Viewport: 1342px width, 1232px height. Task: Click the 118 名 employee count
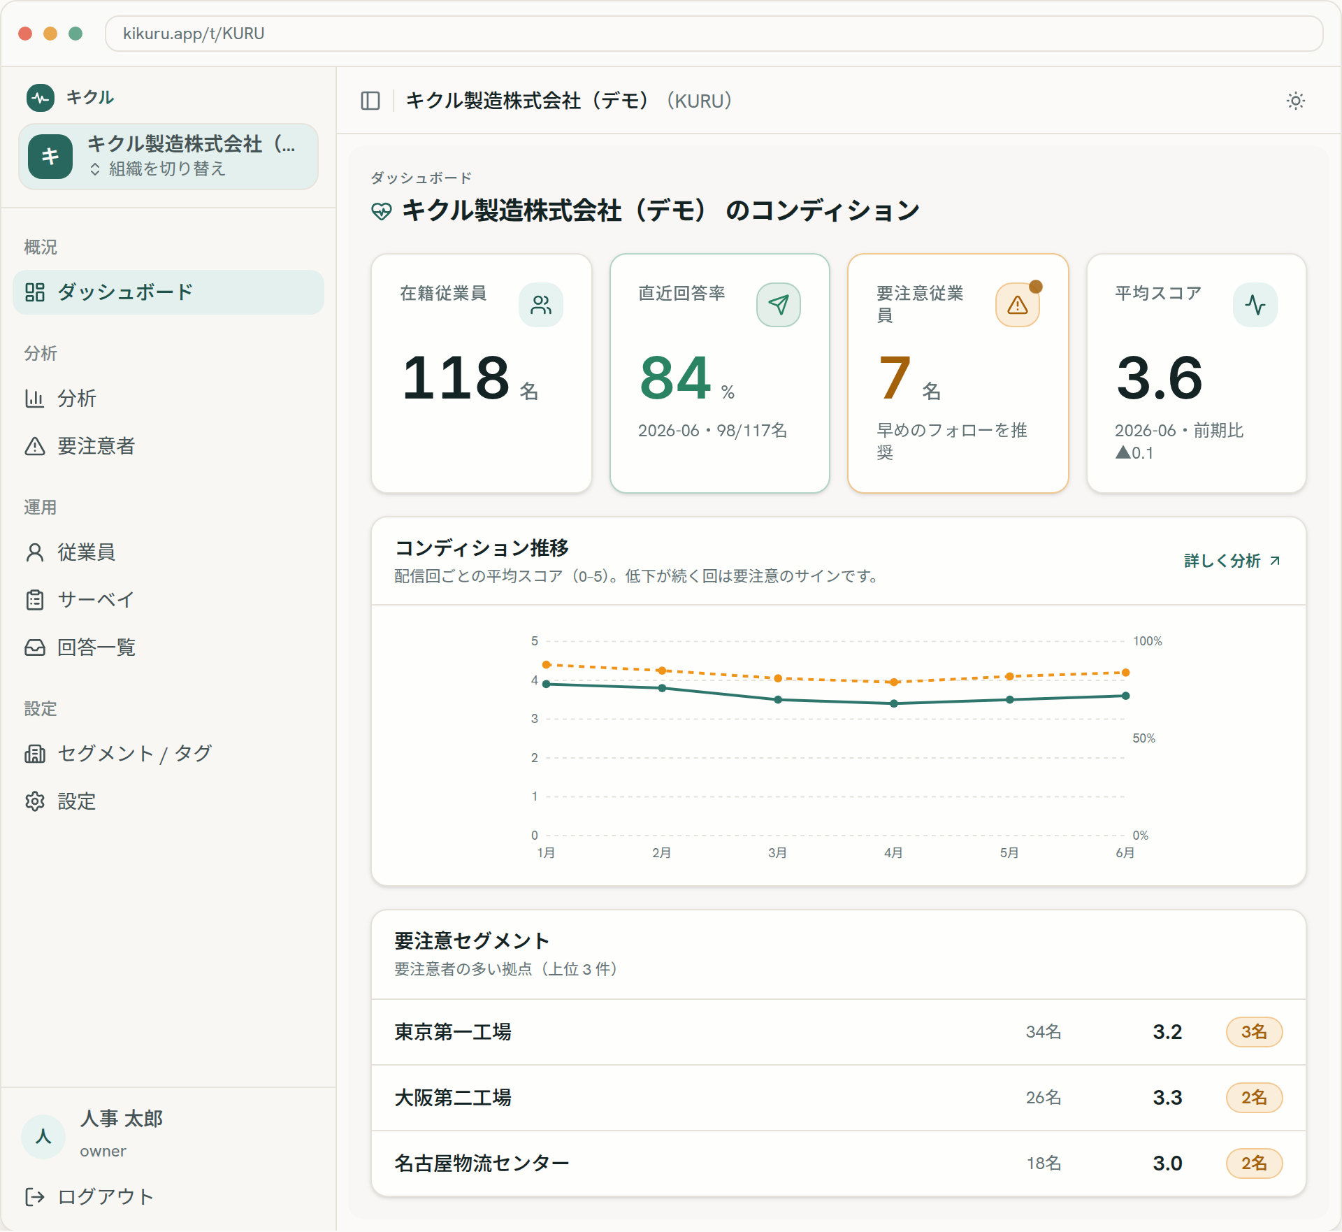(x=470, y=378)
